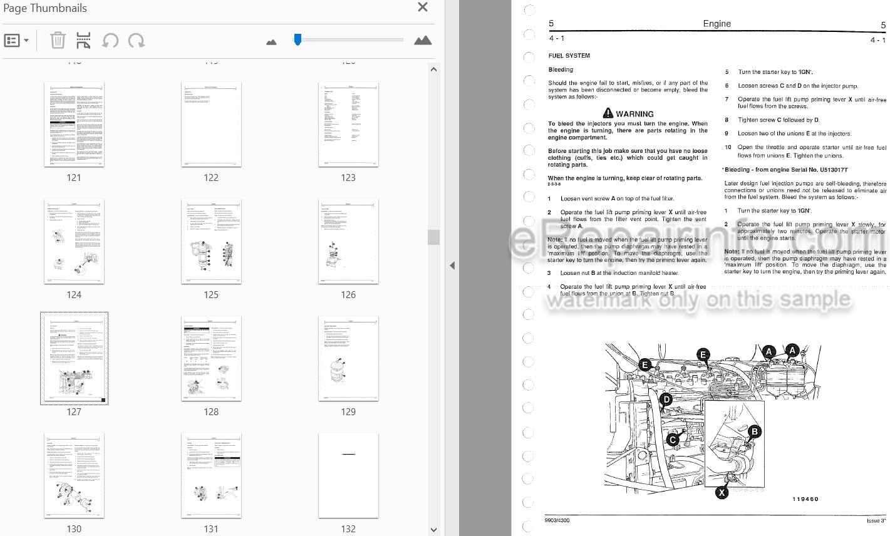Click the page label '127' under thumbnail

click(74, 412)
